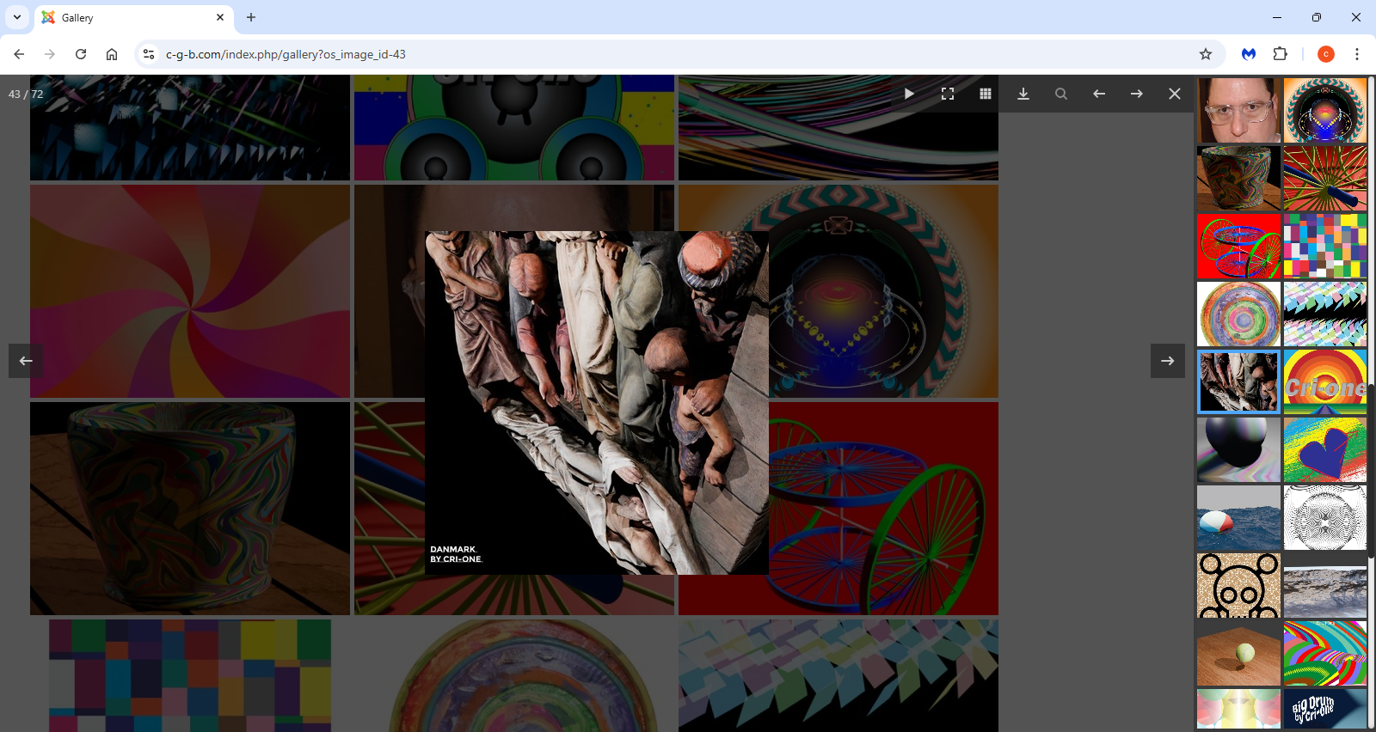The image size is (1376, 732).
Task: Open the rainbow concentric plate thumbnail
Action: 1239,314
